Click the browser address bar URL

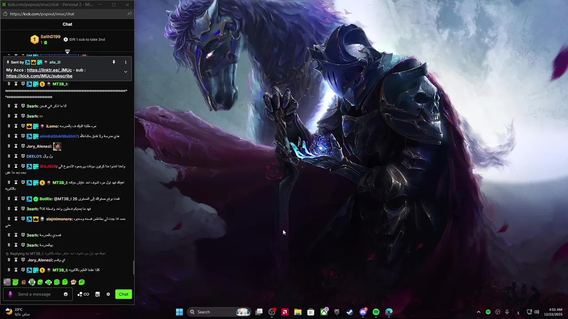coord(42,14)
